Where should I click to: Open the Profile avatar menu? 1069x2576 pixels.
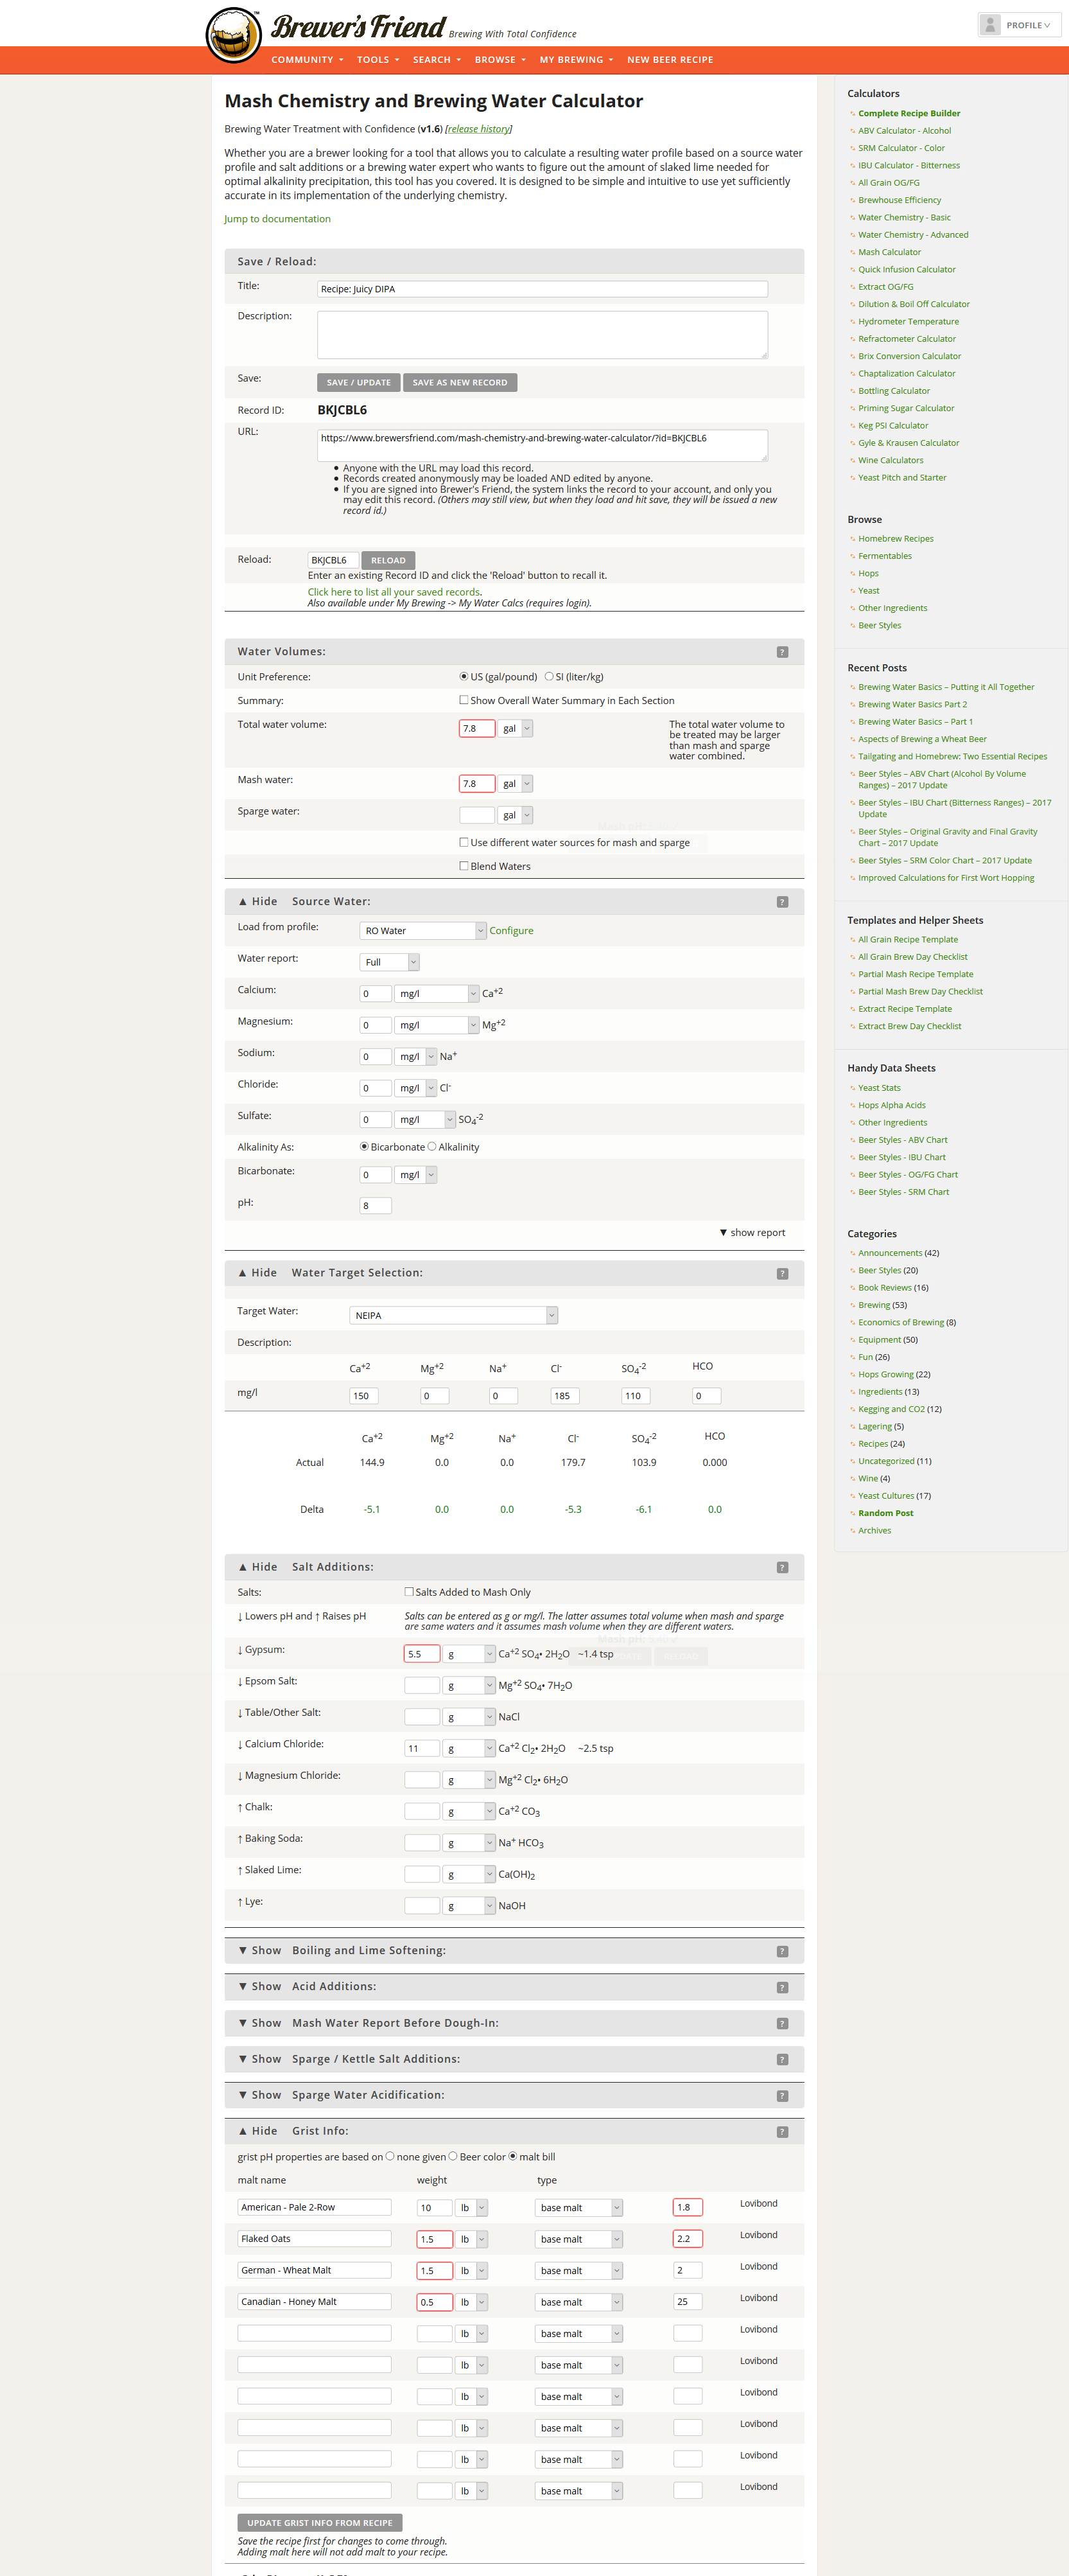(1019, 25)
